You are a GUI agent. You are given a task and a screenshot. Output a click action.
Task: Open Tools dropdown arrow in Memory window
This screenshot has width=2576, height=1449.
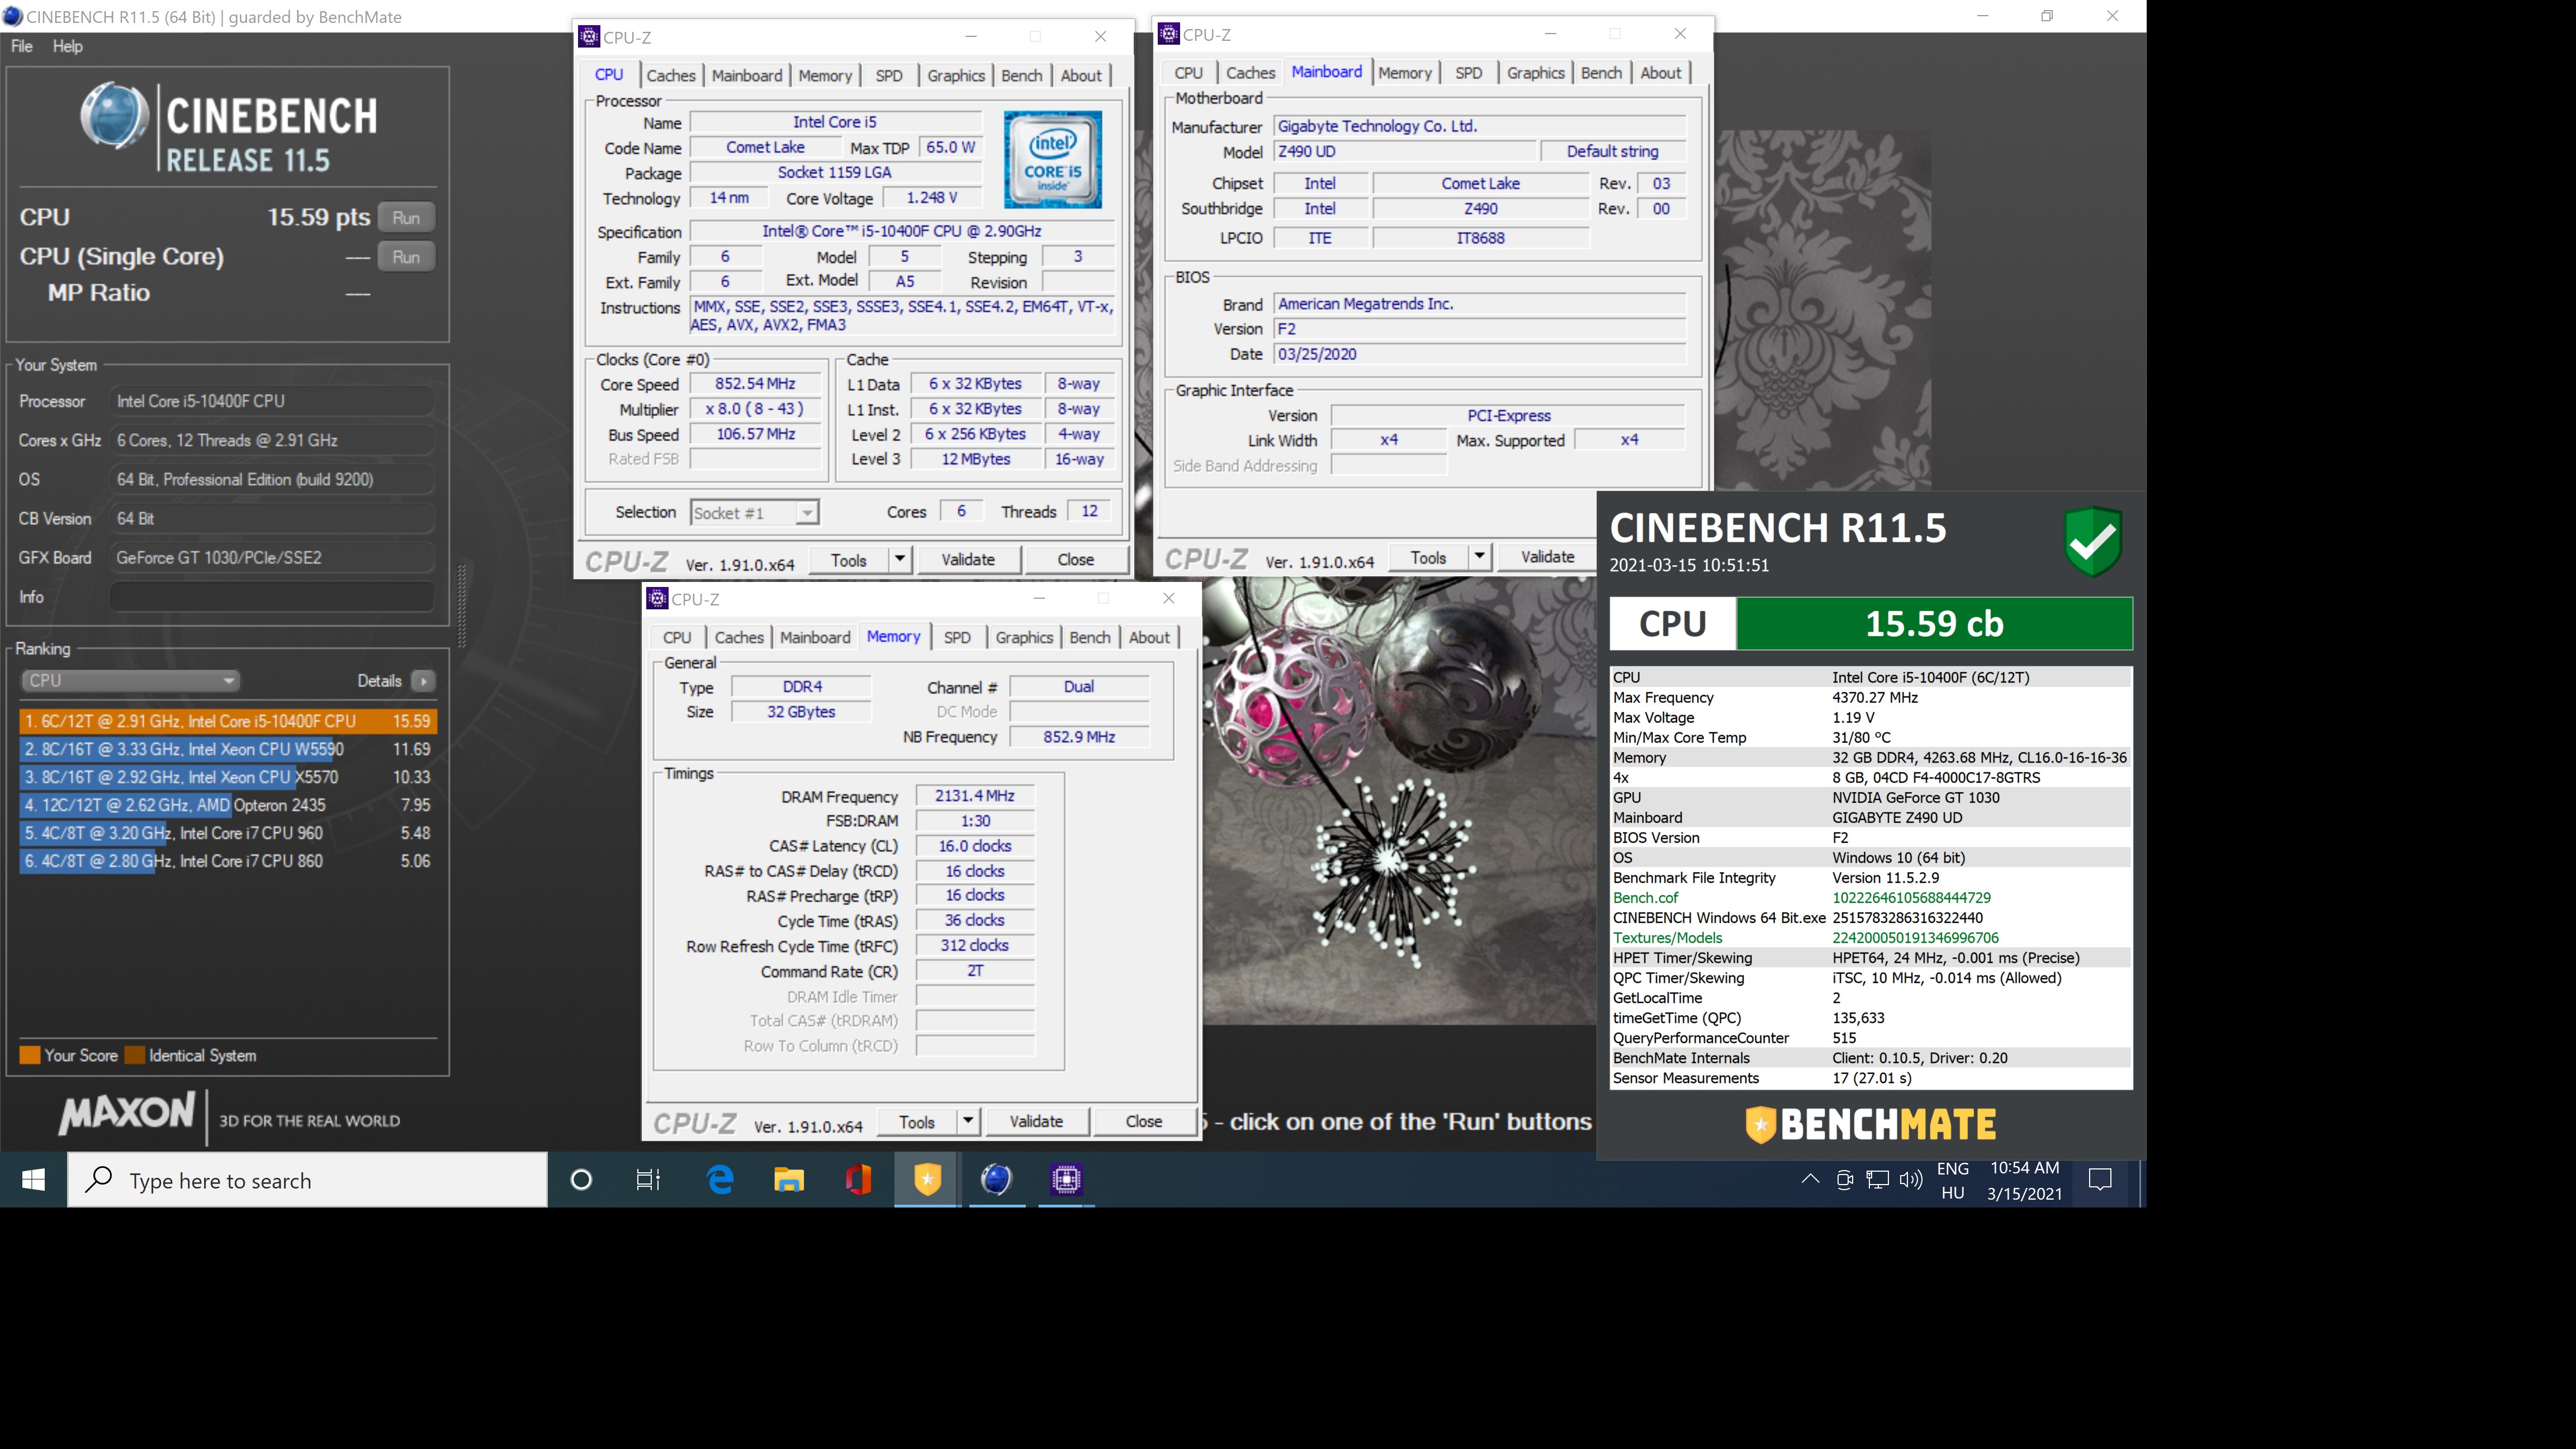(x=968, y=1122)
